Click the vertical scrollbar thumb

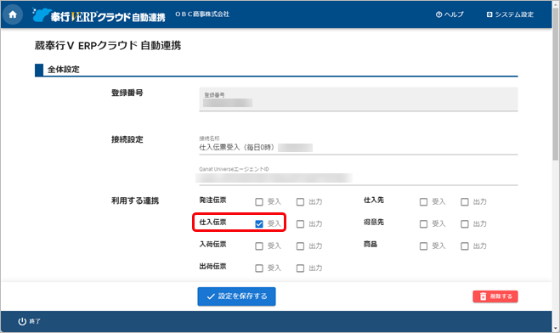point(556,84)
